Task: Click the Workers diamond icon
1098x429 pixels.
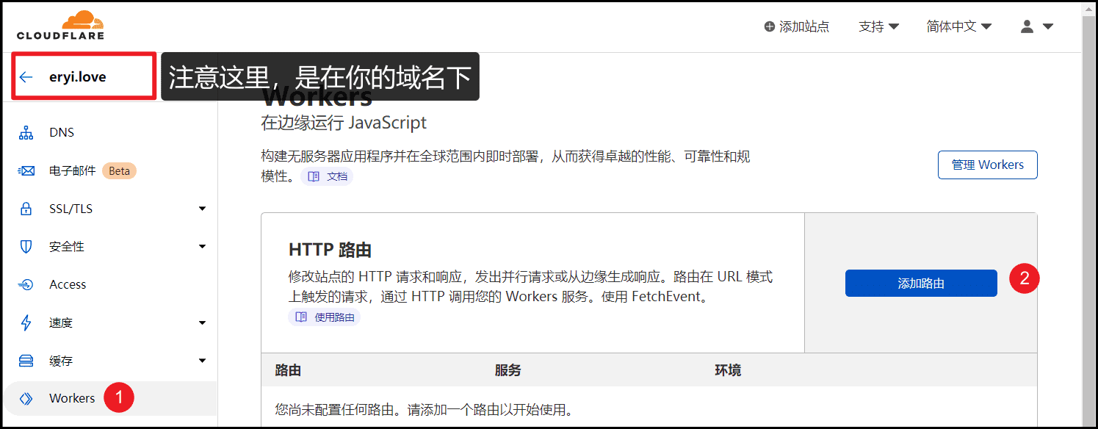Action: click(x=26, y=398)
